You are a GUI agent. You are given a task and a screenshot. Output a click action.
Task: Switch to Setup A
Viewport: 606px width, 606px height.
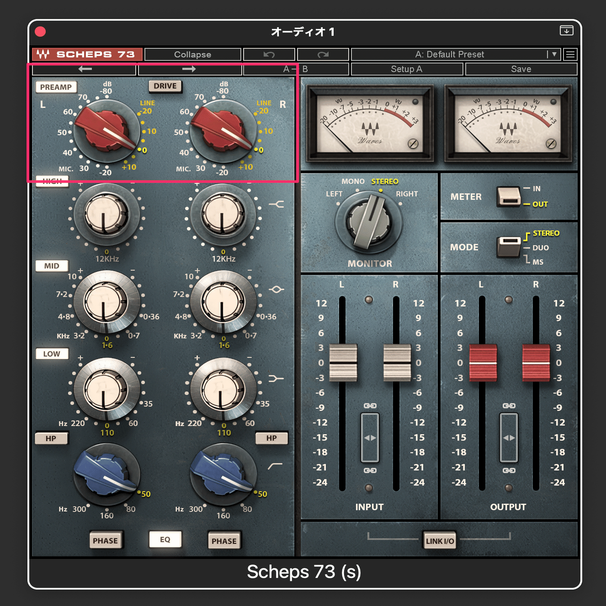click(x=407, y=69)
